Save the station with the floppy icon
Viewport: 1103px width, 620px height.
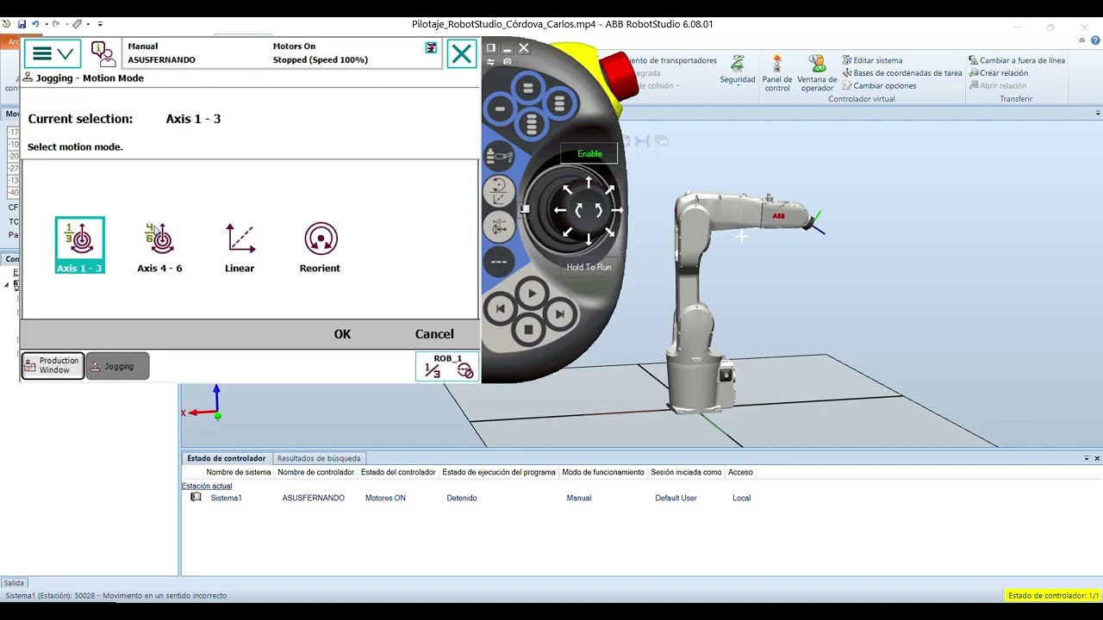tap(22, 24)
